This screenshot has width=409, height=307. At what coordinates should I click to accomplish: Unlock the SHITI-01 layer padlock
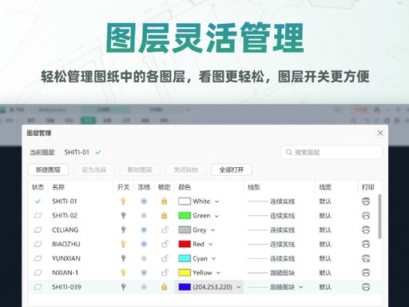[x=165, y=201]
